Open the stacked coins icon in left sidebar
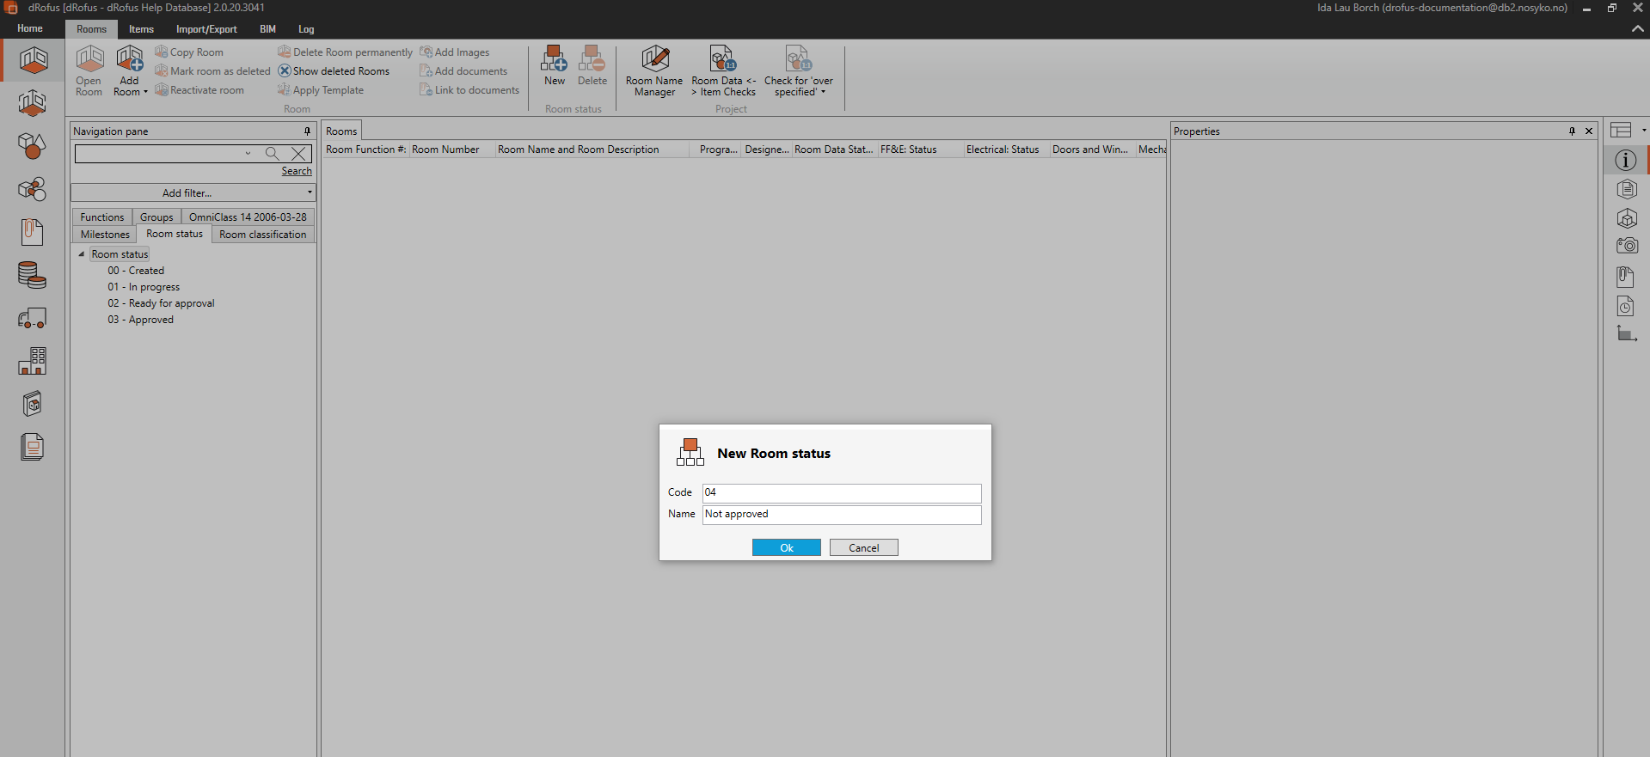1650x757 pixels. (x=33, y=275)
